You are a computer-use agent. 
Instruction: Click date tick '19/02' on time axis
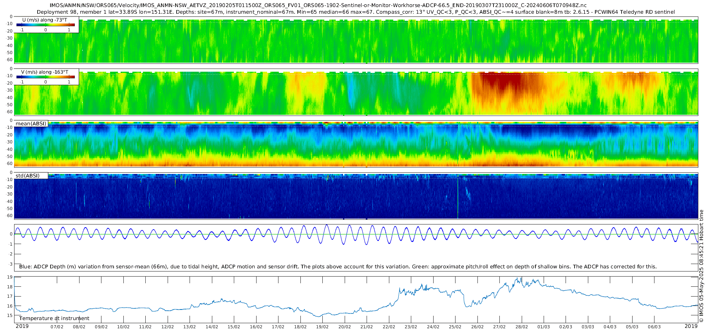(322, 327)
